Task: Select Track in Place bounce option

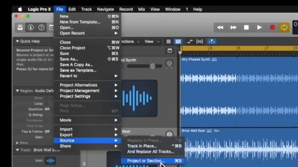Action: (153, 146)
